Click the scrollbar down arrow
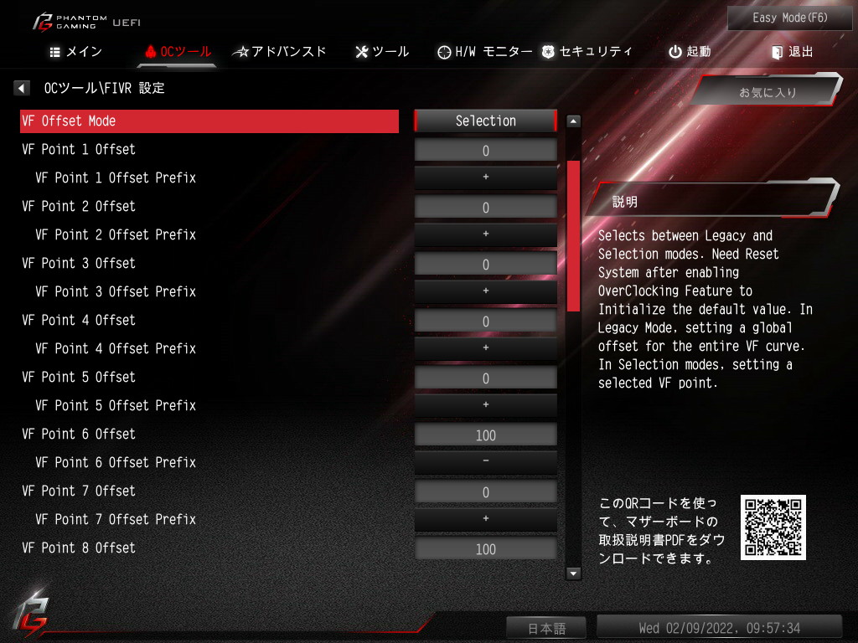 (573, 573)
